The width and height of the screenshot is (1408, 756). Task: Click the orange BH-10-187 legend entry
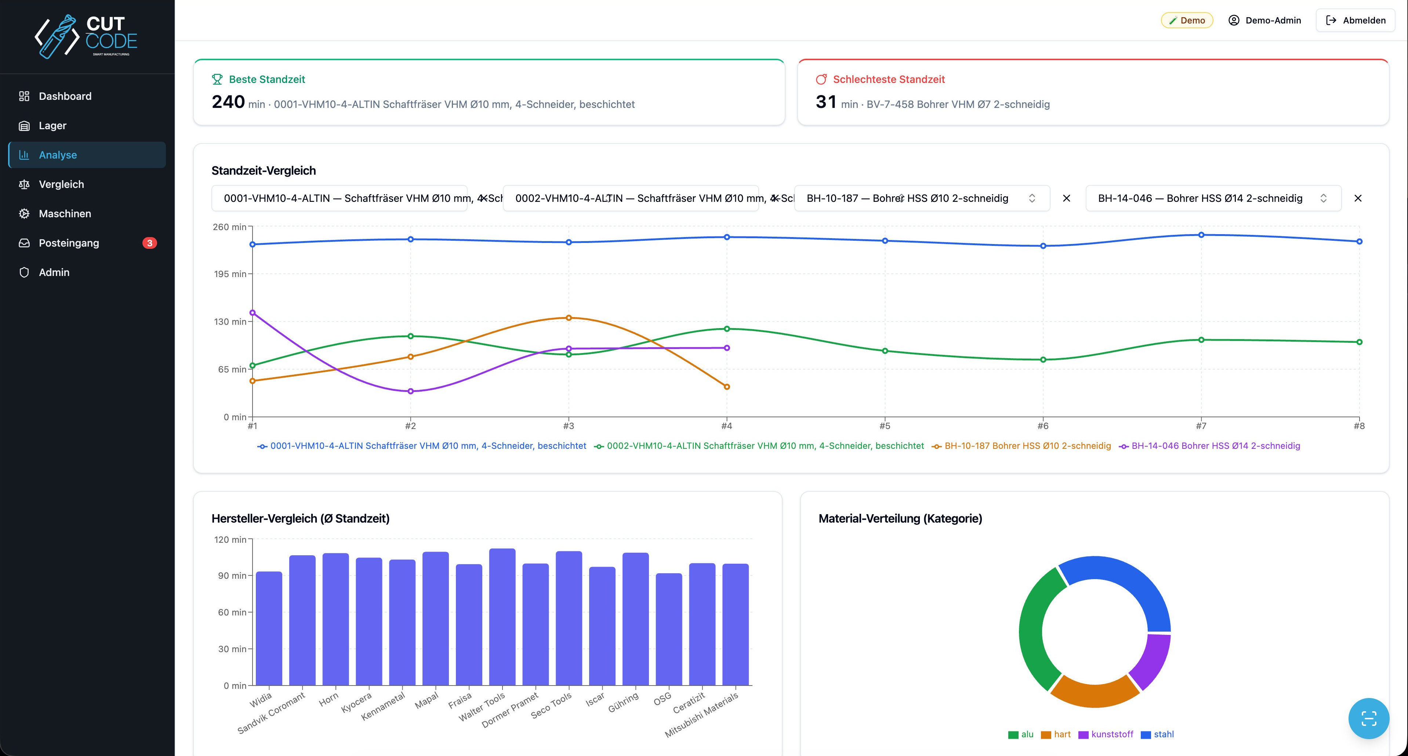(1021, 446)
